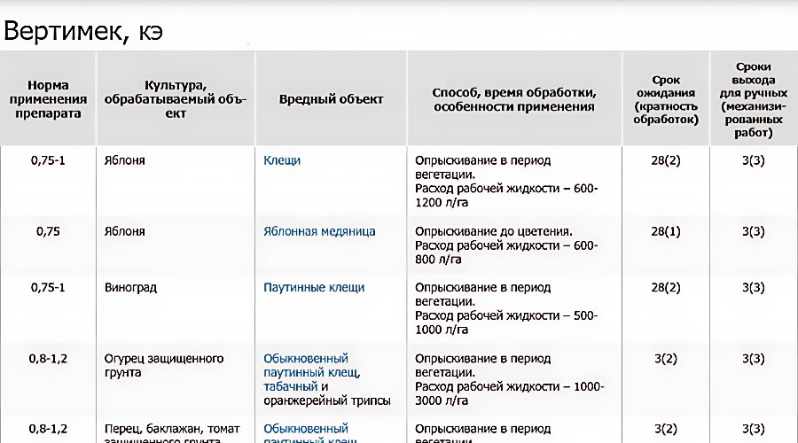
Task: Click 3(3) in the Клещи row
Action: [753, 160]
